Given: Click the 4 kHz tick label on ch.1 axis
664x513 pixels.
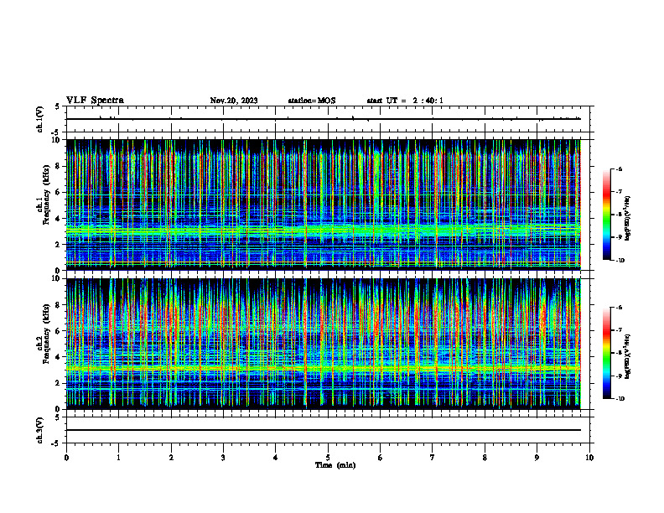Looking at the screenshot, I should (x=59, y=219).
